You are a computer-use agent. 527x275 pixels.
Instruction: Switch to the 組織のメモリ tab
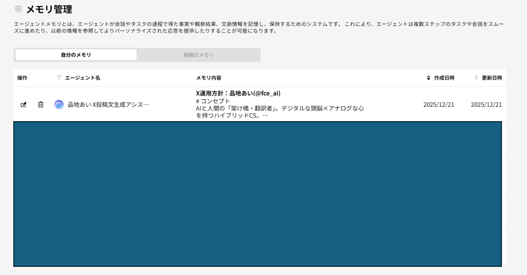[x=198, y=55]
